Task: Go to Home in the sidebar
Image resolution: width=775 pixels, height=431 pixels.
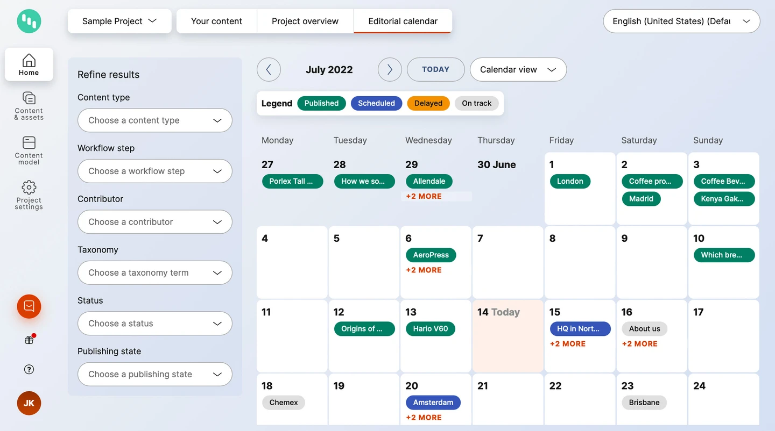Action: point(29,64)
